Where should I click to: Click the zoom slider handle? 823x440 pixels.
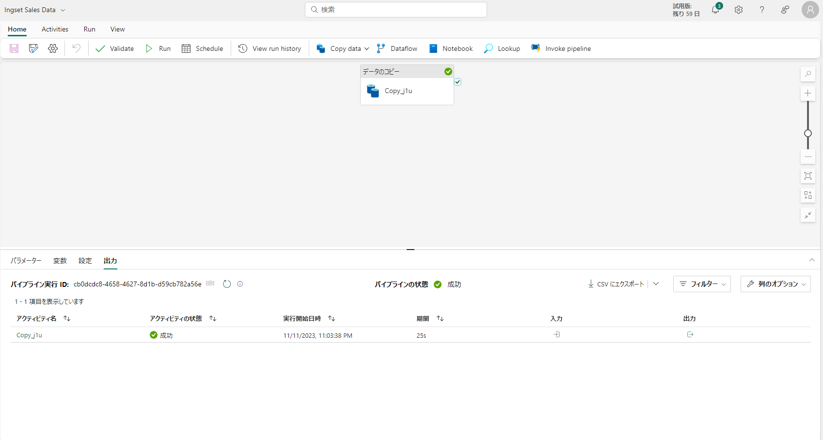[x=808, y=133]
